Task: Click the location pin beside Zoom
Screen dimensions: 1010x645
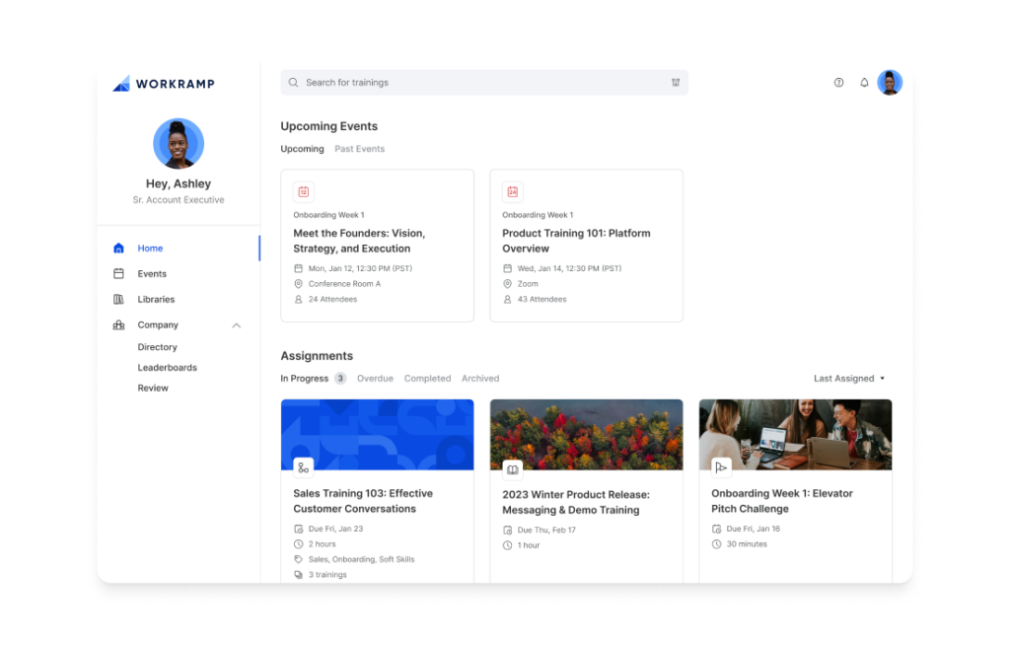Action: [507, 283]
